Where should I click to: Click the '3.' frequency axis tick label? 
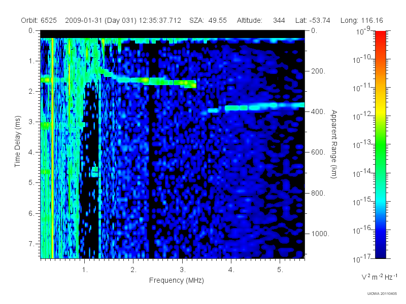[183, 270]
